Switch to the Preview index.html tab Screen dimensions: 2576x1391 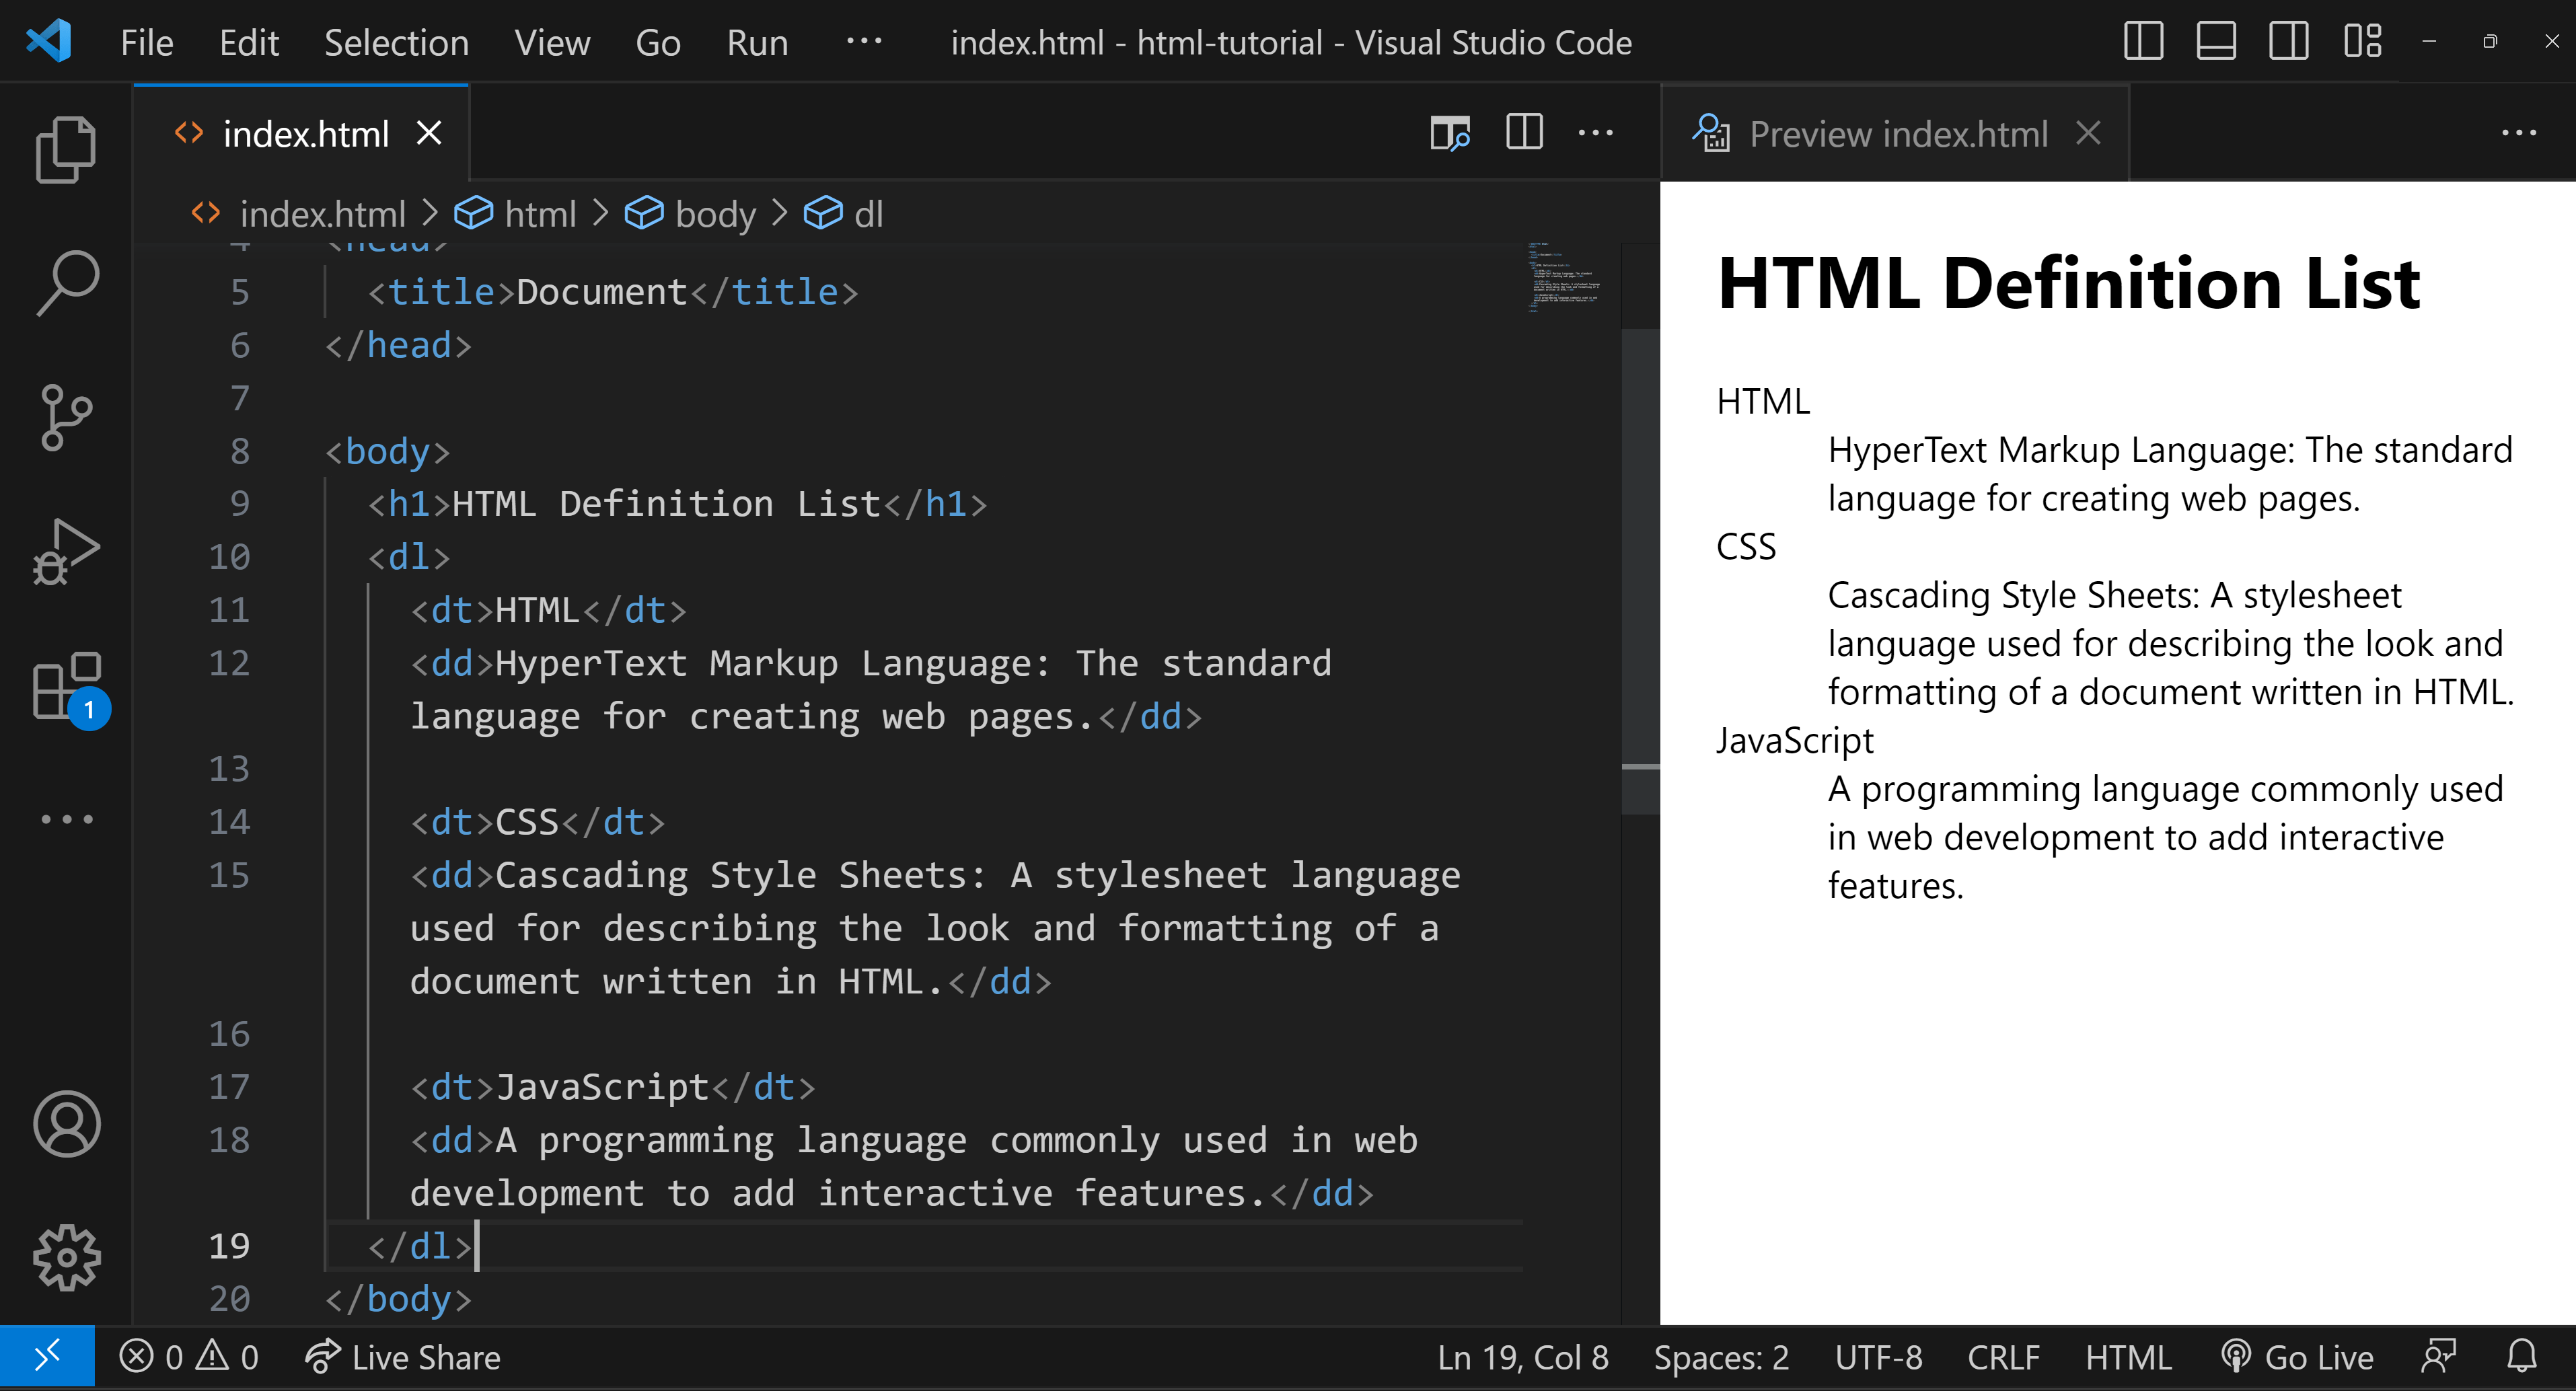click(1897, 134)
